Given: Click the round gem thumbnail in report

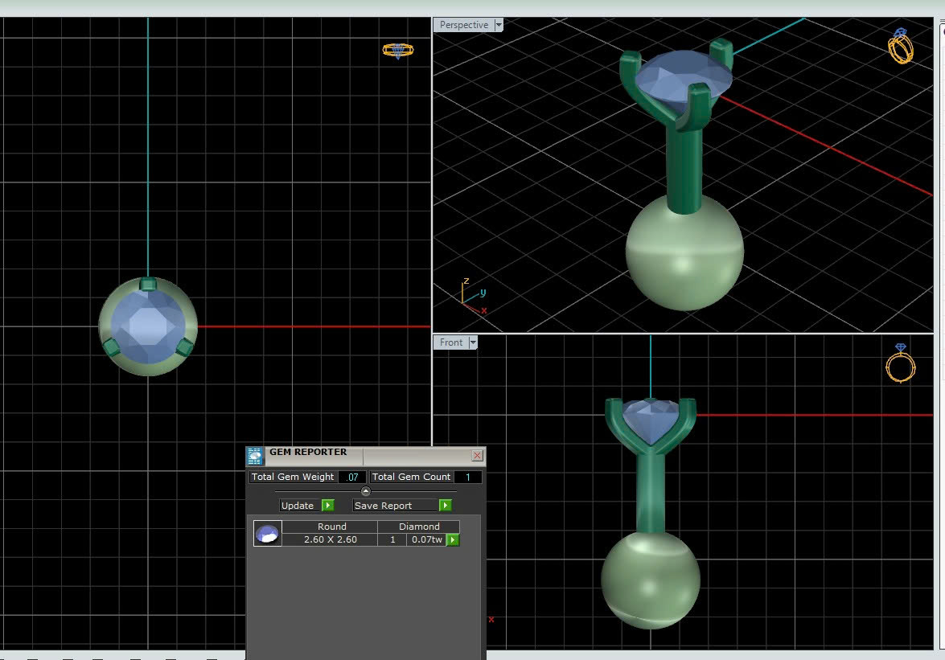Looking at the screenshot, I should [x=267, y=534].
